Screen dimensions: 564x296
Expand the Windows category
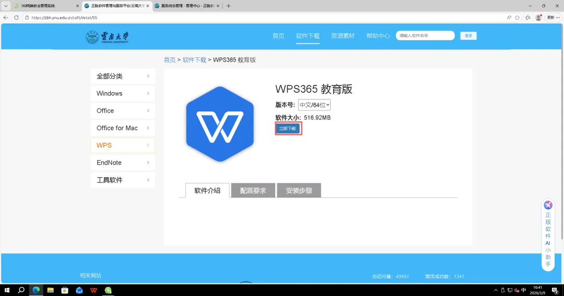[x=123, y=93]
